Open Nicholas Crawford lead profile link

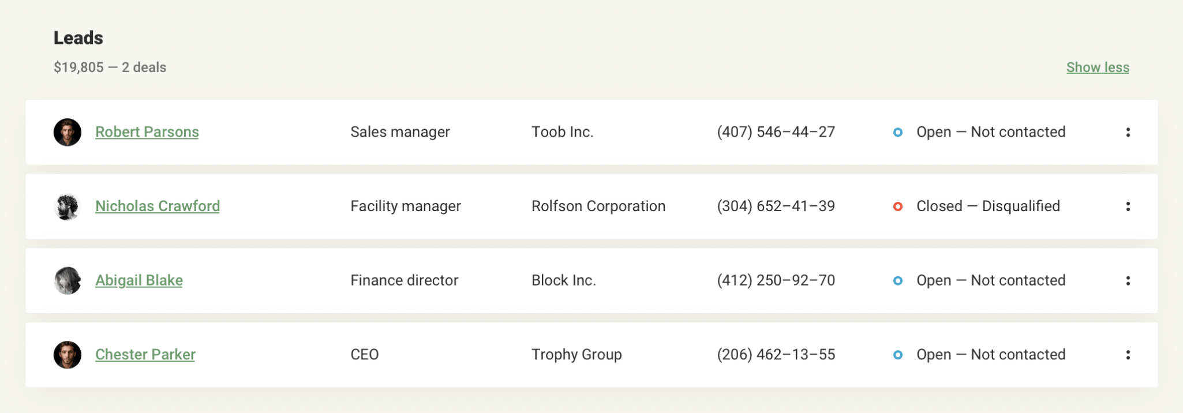click(157, 206)
